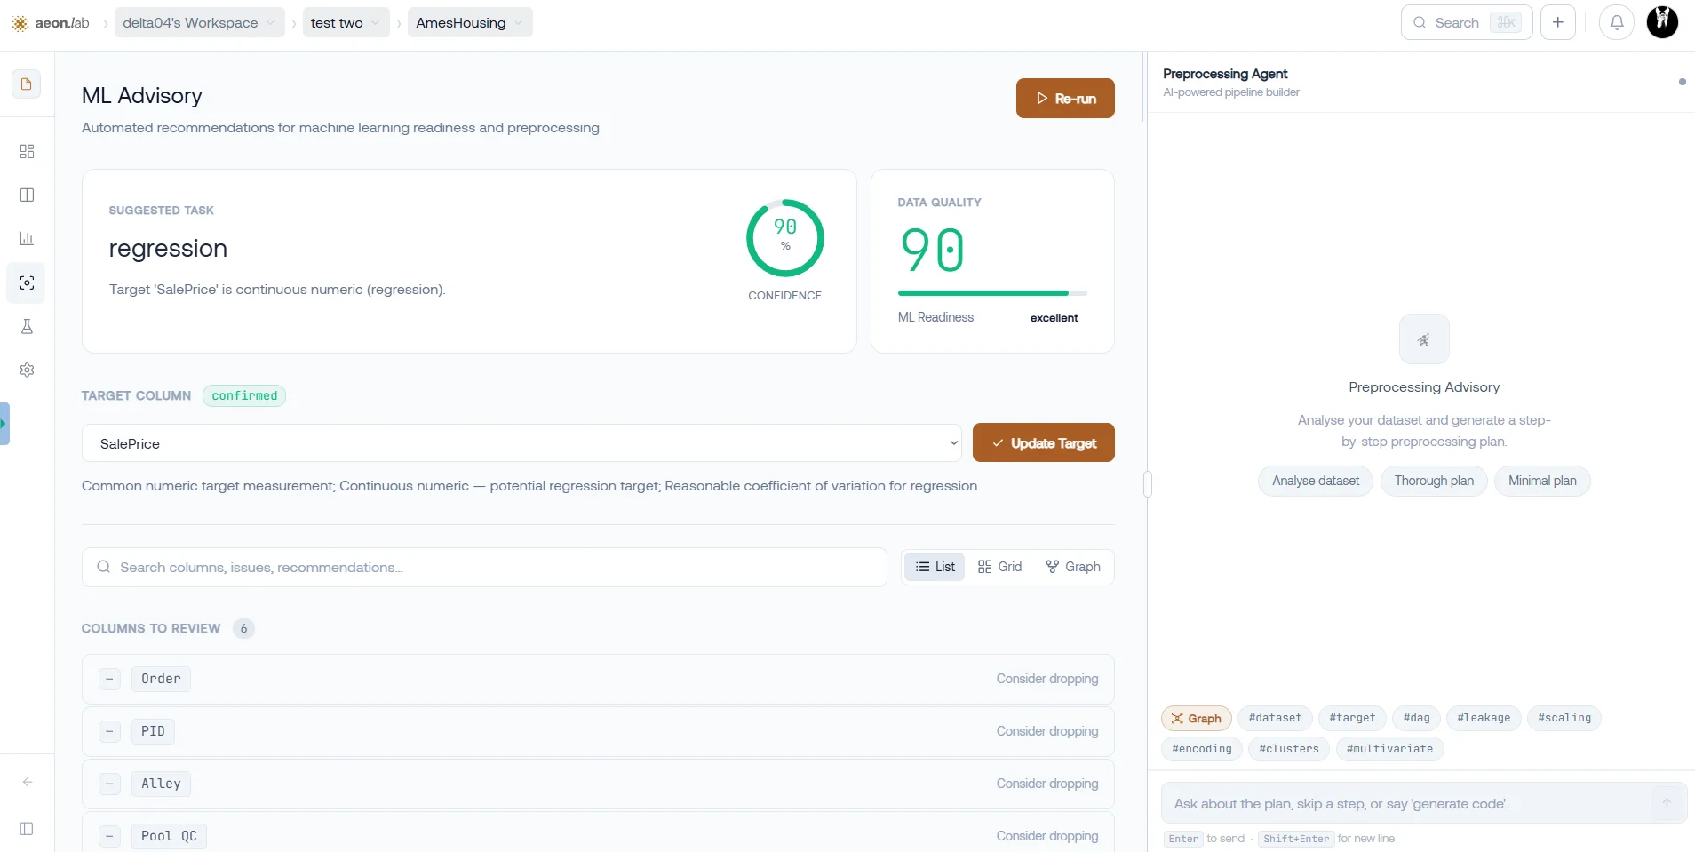Open the user avatar profile menu
Viewport: 1695px width, 852px height.
(1662, 23)
